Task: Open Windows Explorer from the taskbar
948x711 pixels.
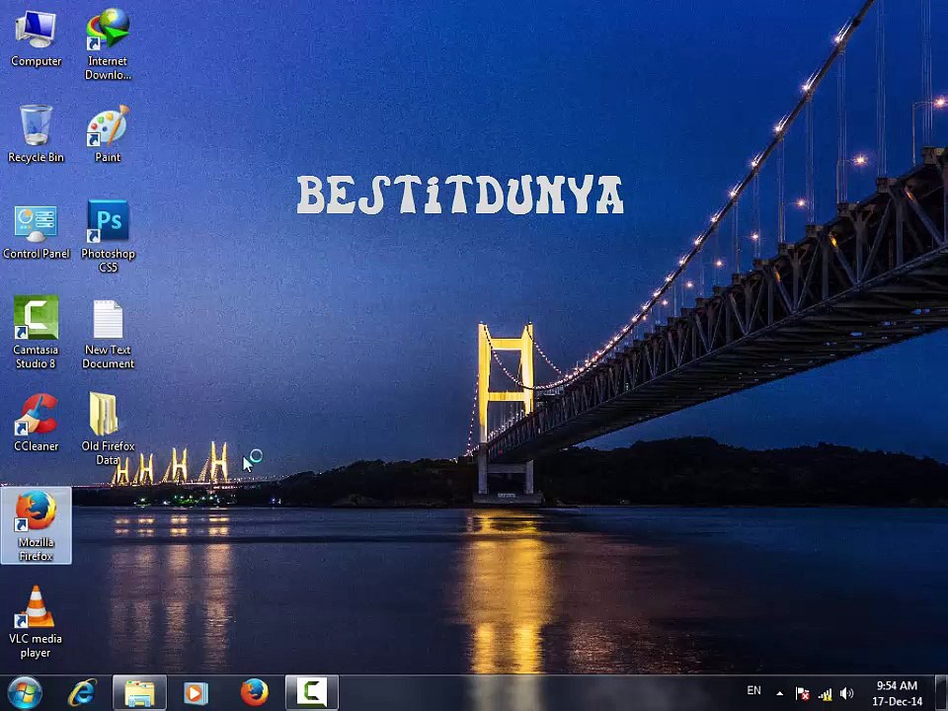Action: click(139, 693)
